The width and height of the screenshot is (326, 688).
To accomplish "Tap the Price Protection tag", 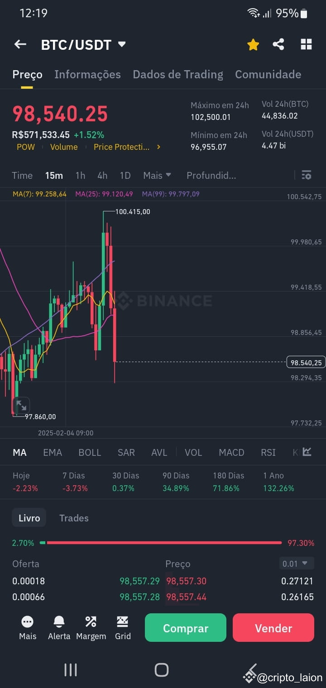I will pos(121,147).
